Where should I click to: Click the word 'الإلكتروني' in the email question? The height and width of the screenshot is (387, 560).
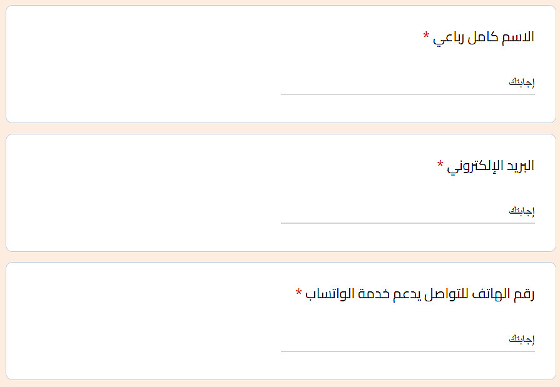coord(475,166)
